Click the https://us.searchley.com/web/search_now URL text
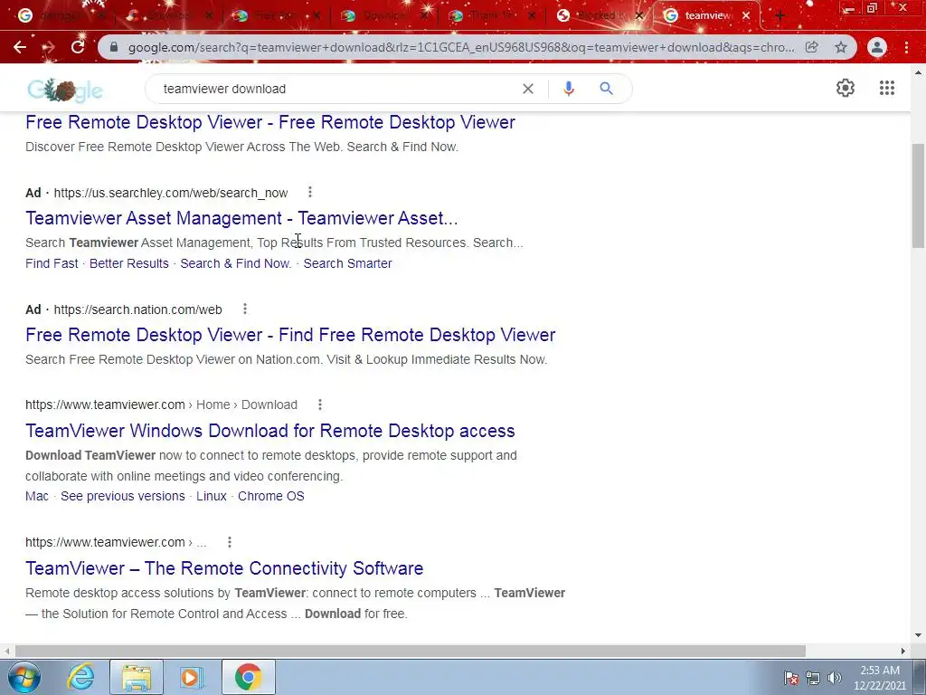 point(171,193)
